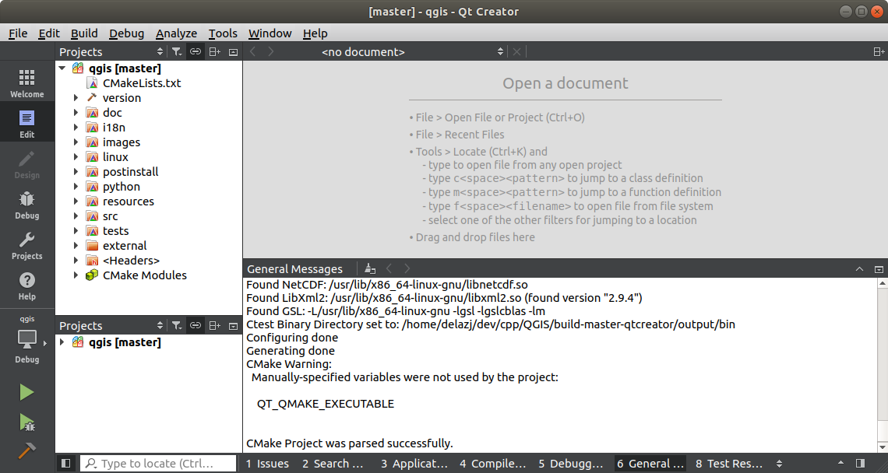Open Help mode from the sidebar
Viewport: 888px width, 473px height.
click(27, 284)
